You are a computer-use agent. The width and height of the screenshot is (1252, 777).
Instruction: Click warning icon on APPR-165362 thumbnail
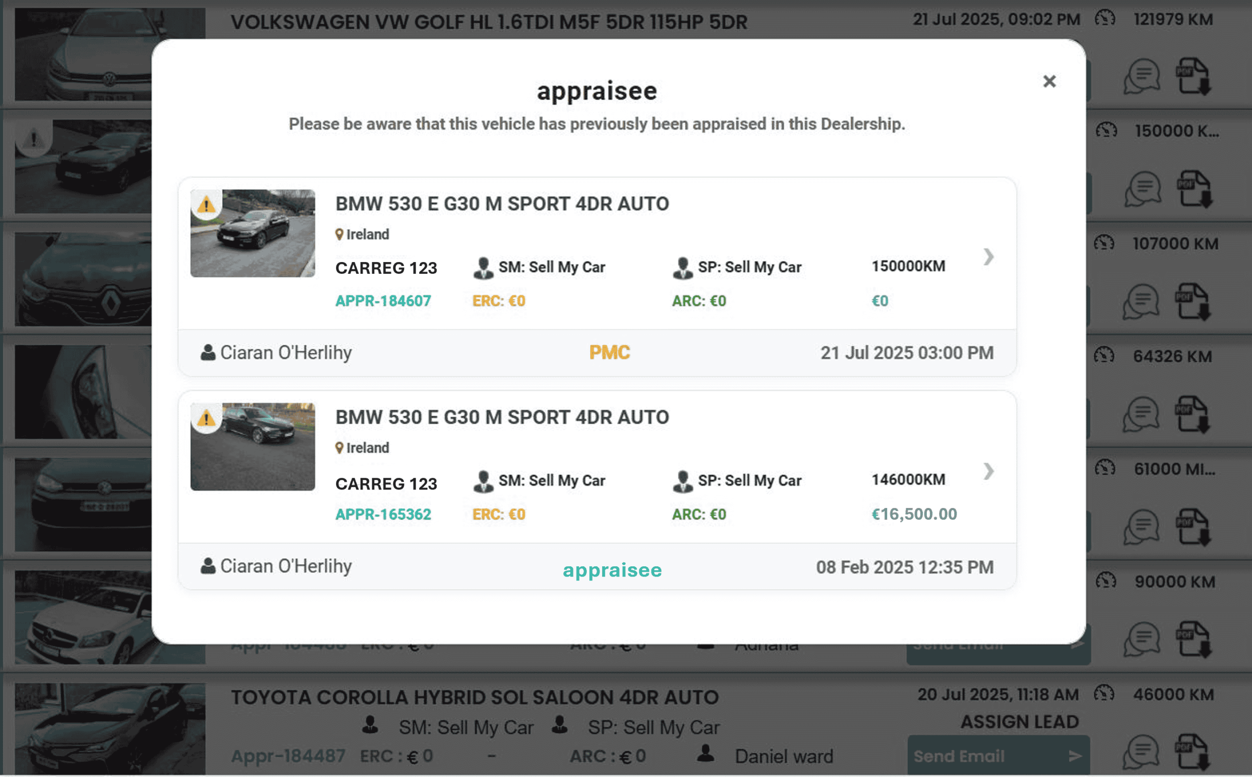click(206, 418)
